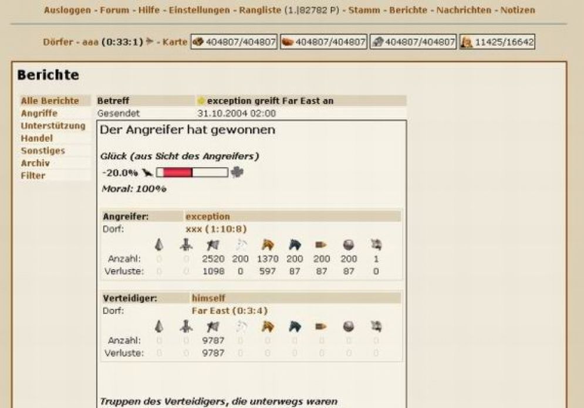Click defender Verluste value 9787

pyautogui.click(x=214, y=353)
